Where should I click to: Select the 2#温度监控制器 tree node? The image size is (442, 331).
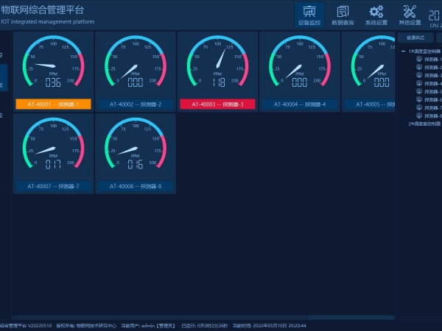coord(425,124)
